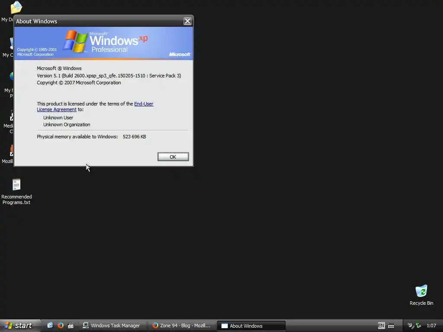Switch to the Zone 94 - Blog Mozilla taskbar button
Image resolution: width=443 pixels, height=332 pixels.
[182, 326]
